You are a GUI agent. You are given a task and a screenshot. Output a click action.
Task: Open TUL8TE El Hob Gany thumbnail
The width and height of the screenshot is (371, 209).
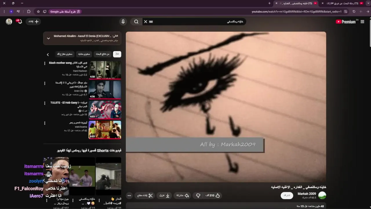coord(105,110)
